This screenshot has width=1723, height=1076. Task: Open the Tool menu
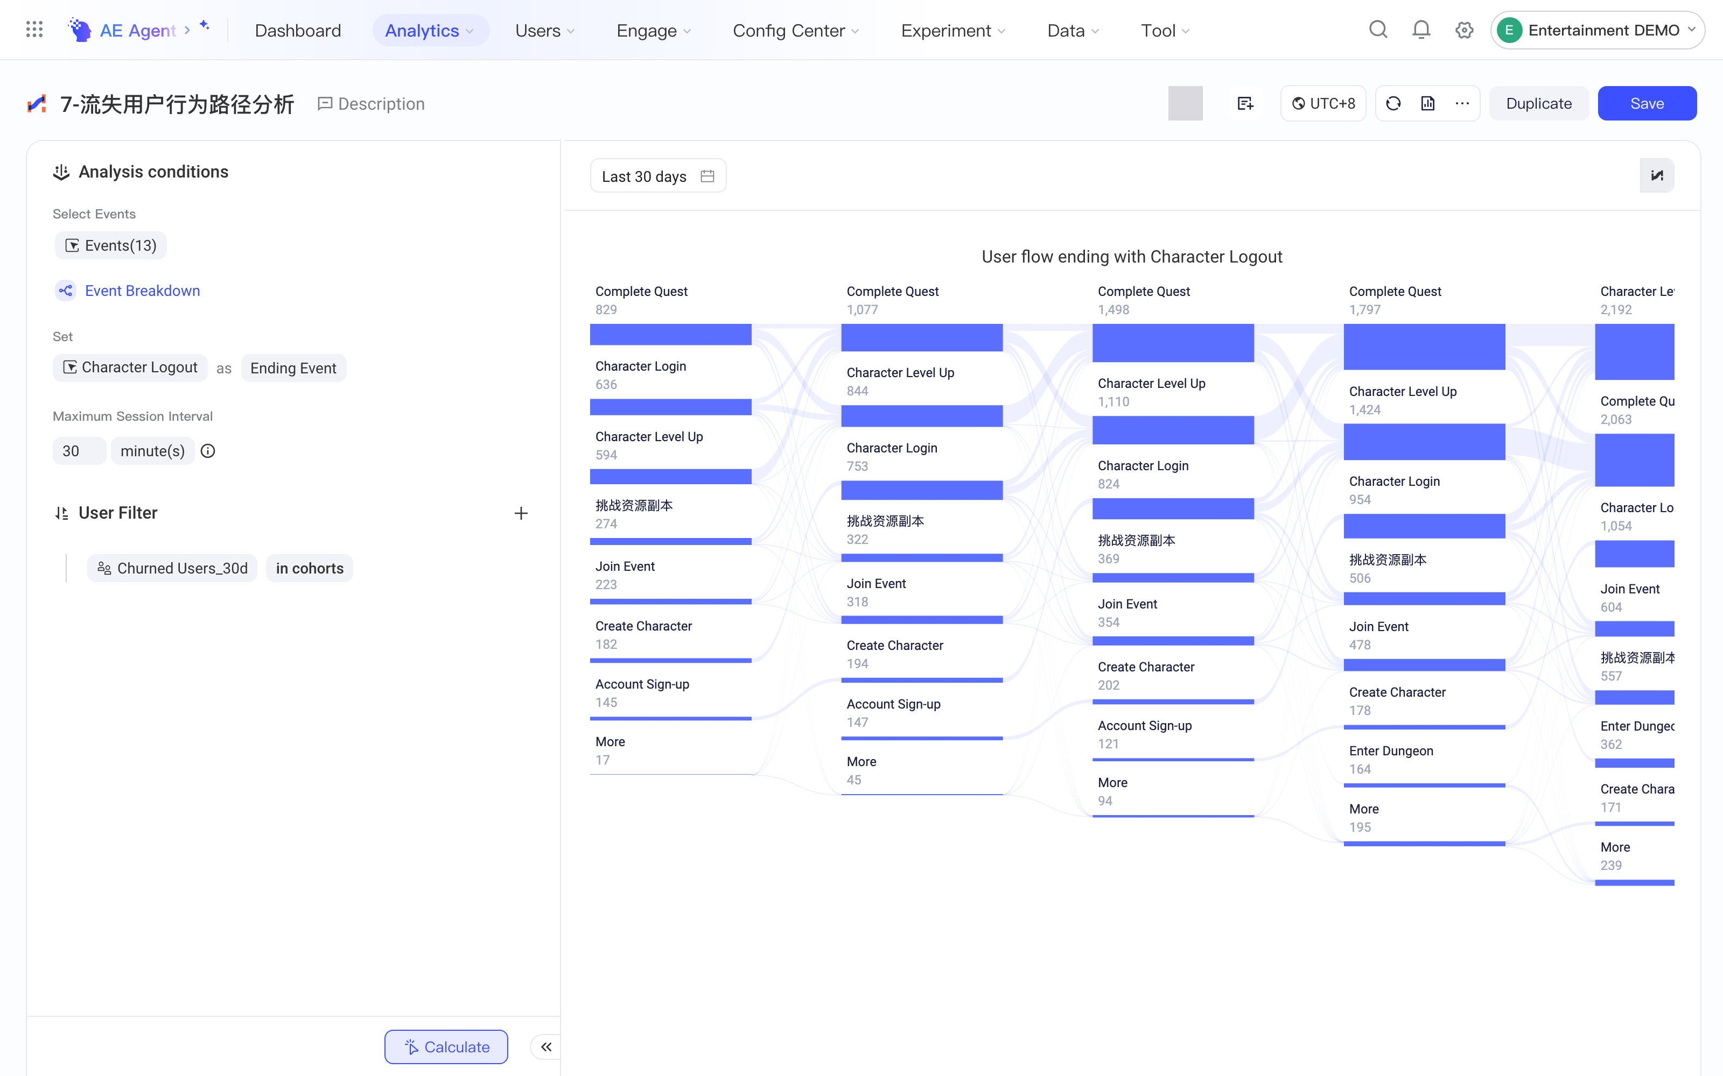coord(1165,30)
